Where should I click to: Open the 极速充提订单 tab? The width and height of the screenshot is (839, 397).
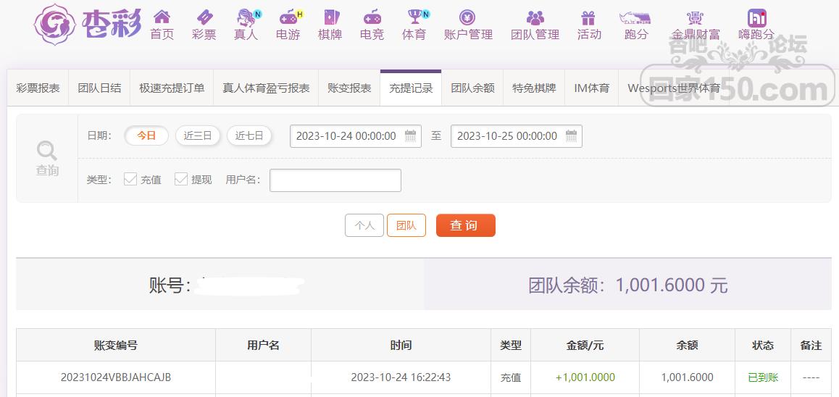(172, 88)
